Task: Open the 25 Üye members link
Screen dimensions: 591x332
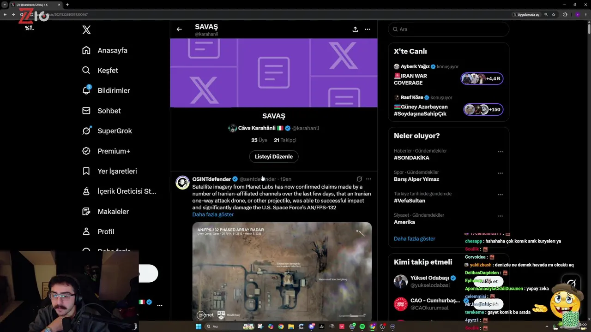Action: pyautogui.click(x=259, y=140)
